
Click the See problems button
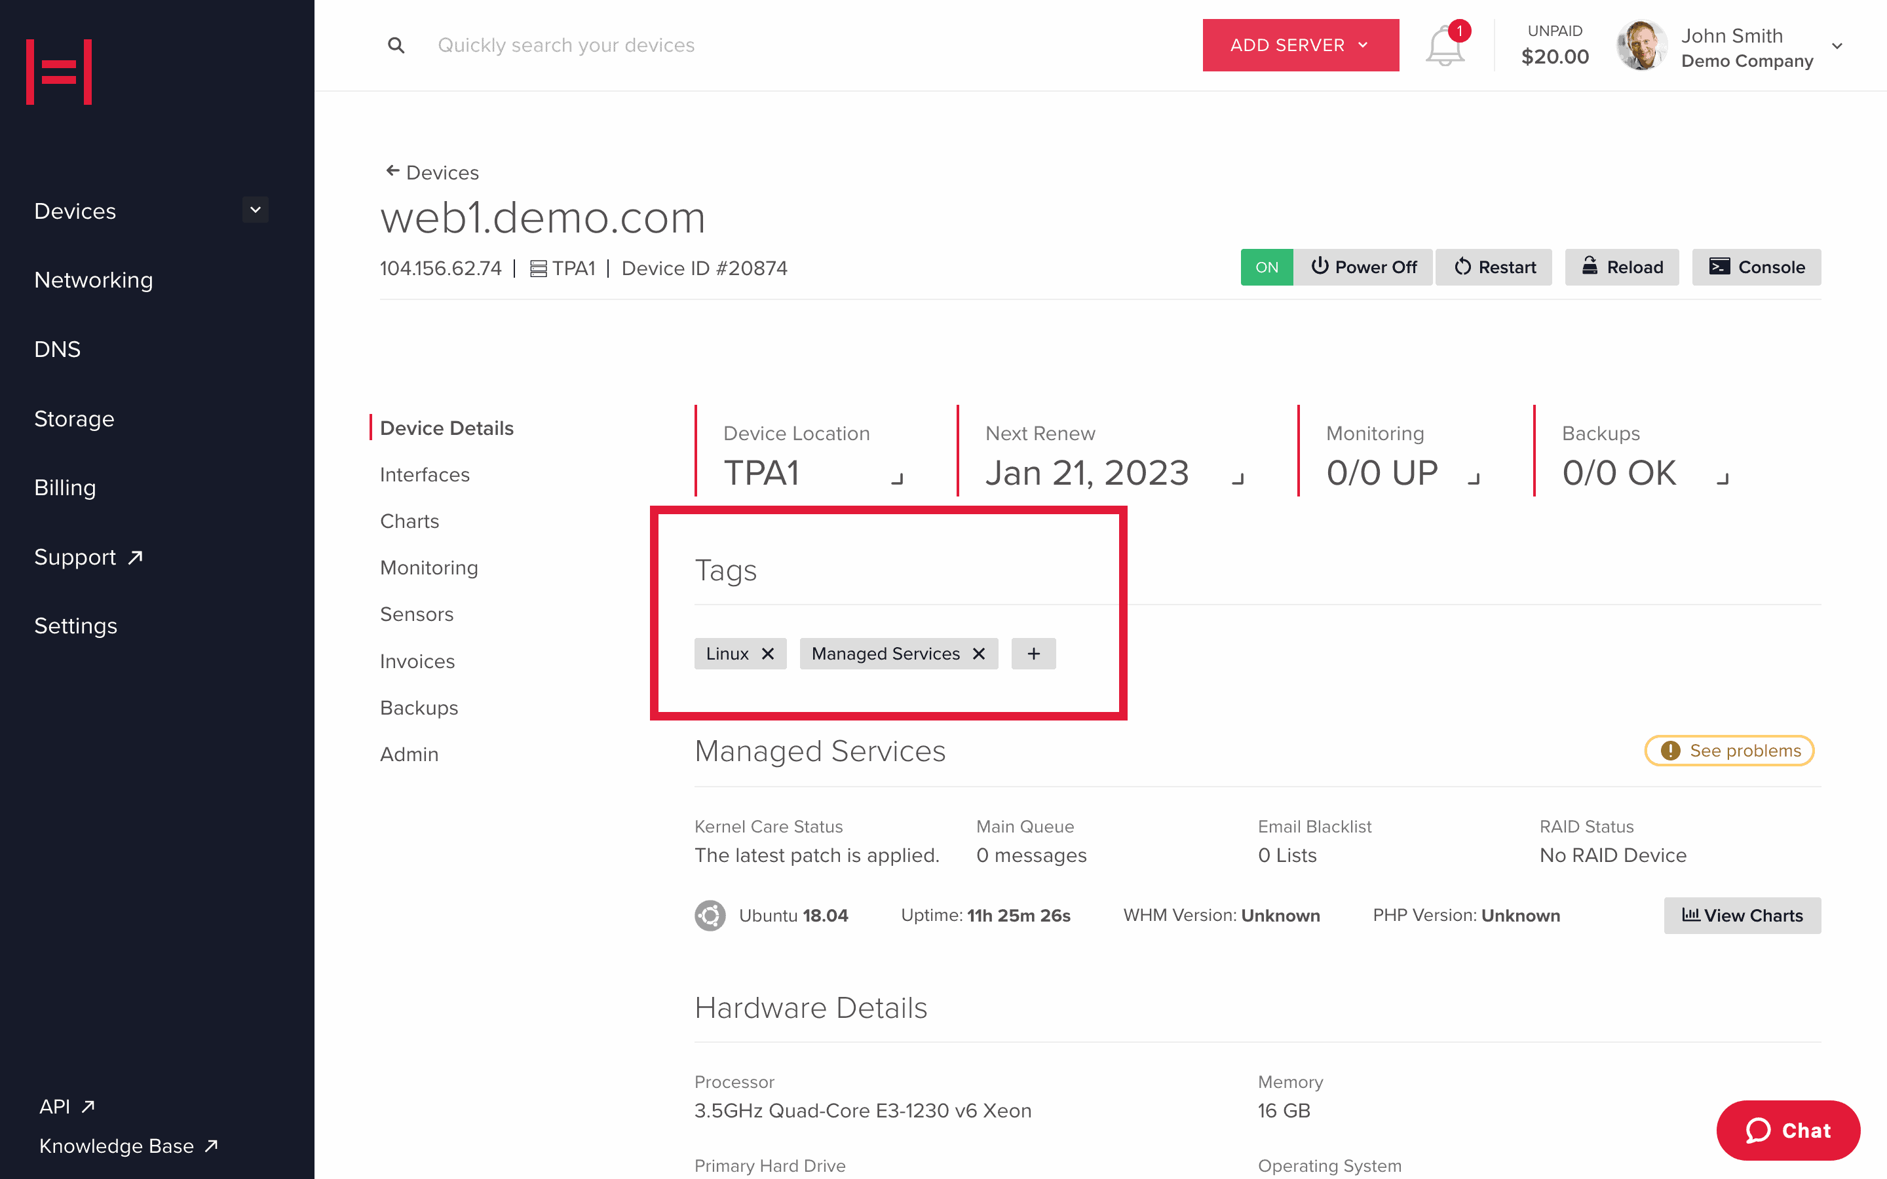[1732, 750]
